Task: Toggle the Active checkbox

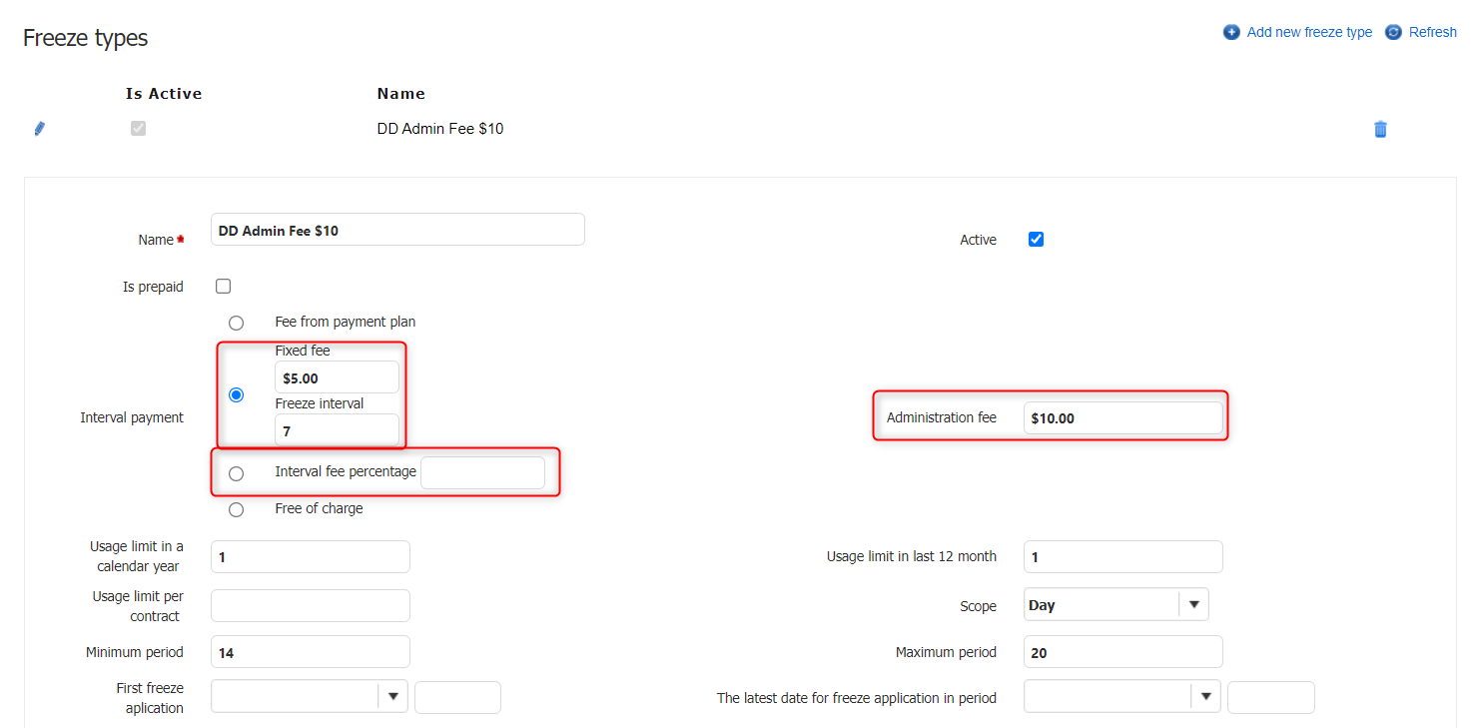Action: click(x=1036, y=240)
